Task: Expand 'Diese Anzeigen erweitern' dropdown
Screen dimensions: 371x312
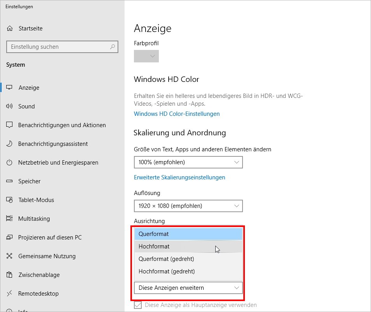Action: (x=188, y=288)
